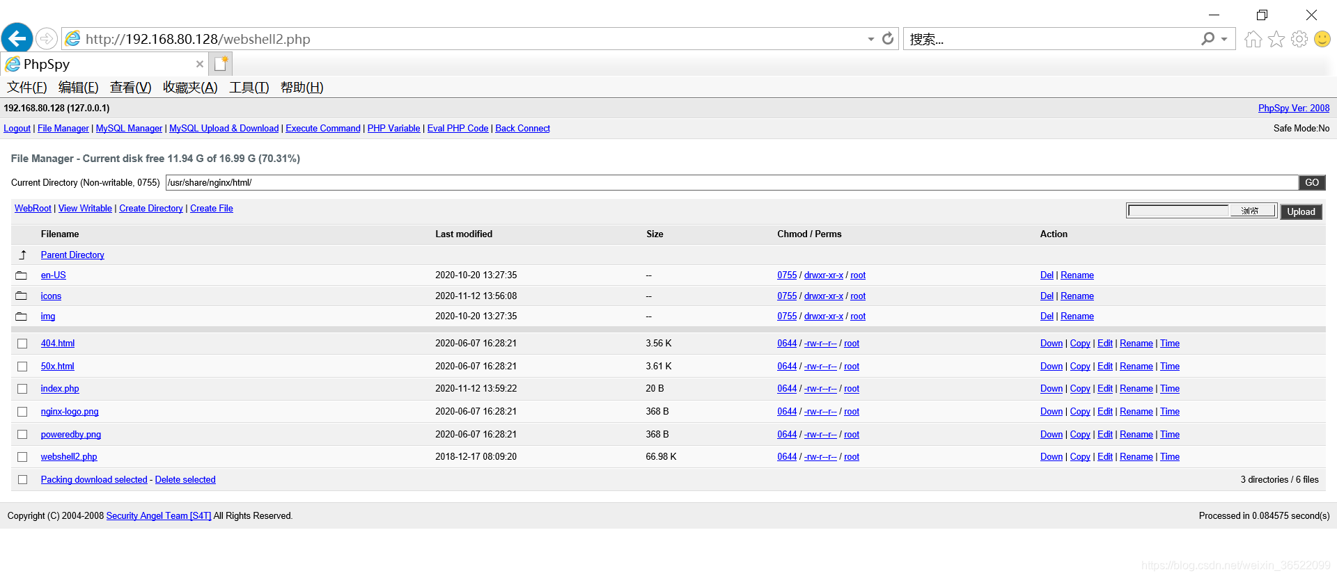Click the browser forward arrow button
This screenshot has width=1337, height=578.
tap(47, 38)
